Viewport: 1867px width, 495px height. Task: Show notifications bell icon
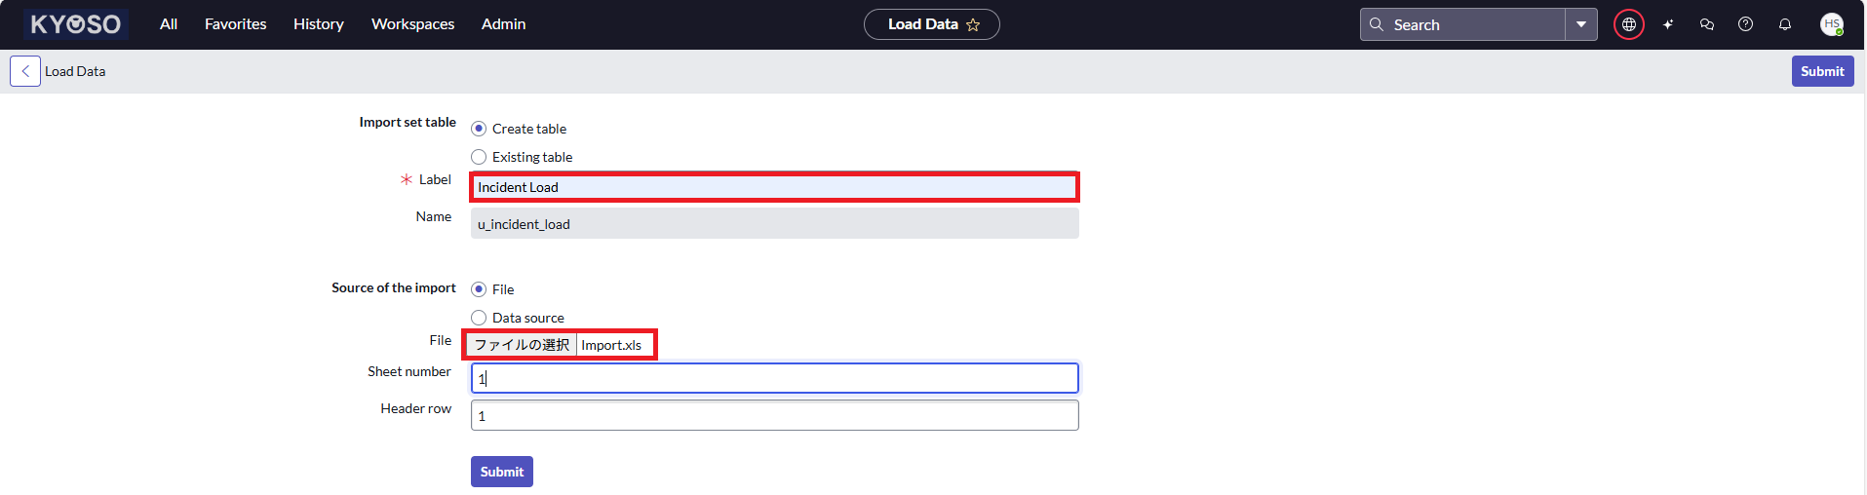[x=1785, y=24]
